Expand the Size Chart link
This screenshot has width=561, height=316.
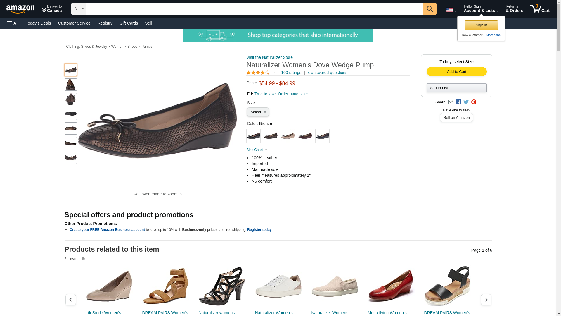tap(257, 150)
